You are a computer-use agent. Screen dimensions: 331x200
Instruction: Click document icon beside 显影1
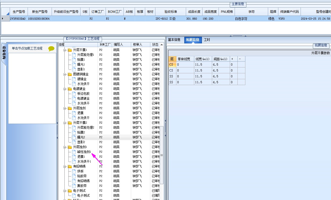click(x=74, y=69)
